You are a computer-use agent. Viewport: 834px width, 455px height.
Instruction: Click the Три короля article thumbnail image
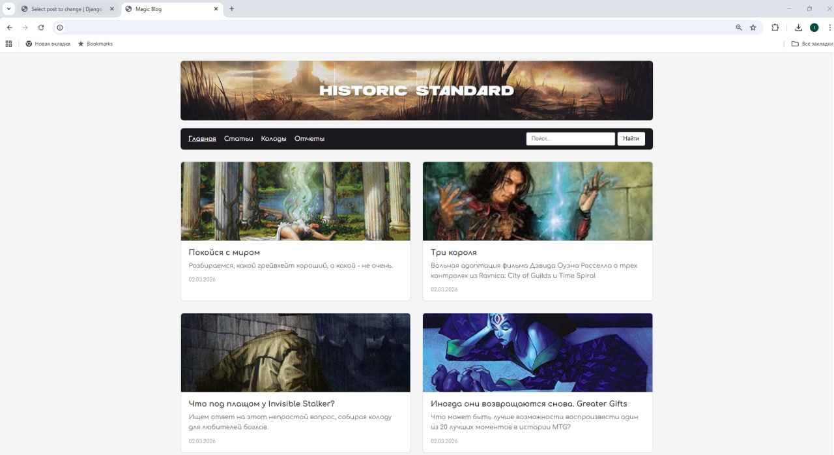click(x=538, y=201)
